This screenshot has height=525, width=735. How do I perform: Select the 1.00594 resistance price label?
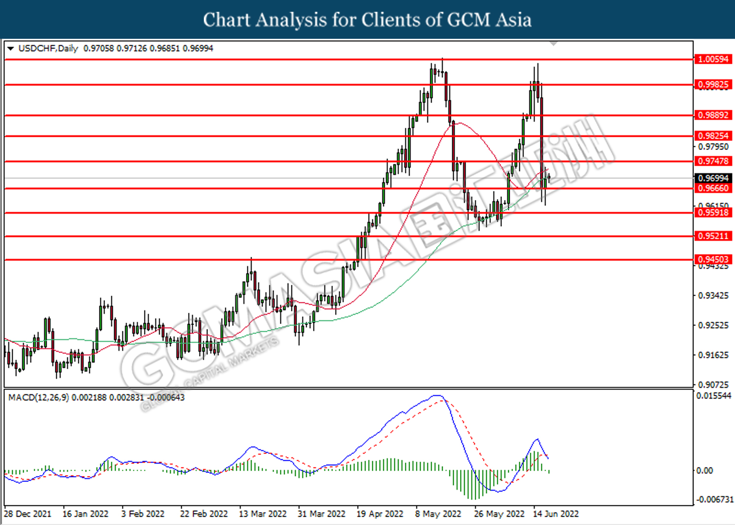pos(713,59)
